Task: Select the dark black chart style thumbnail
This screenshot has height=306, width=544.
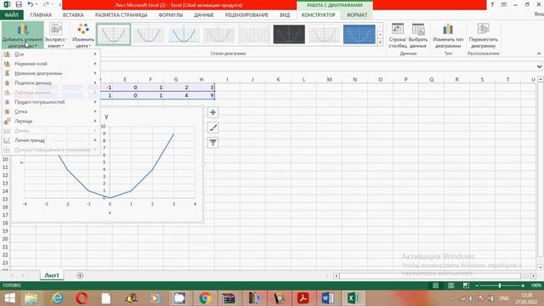Action: pyautogui.click(x=289, y=34)
